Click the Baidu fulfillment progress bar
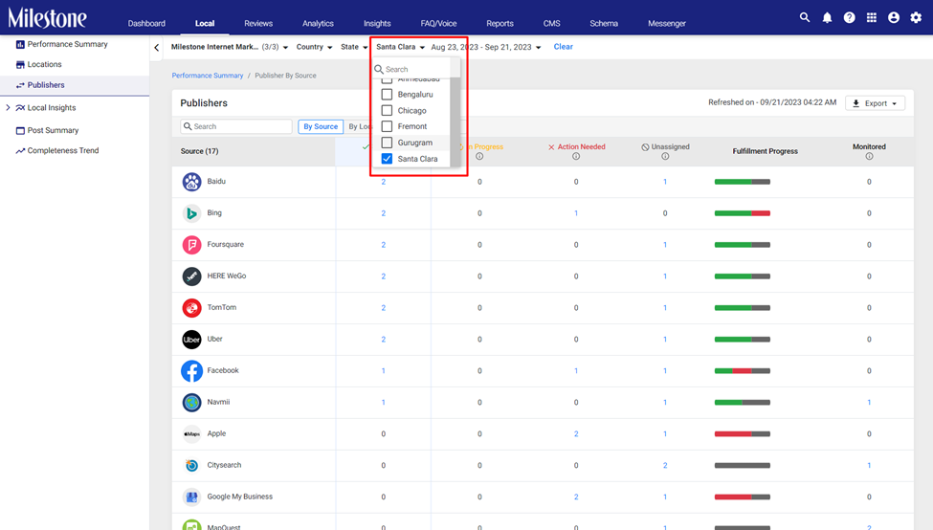Screen dimensions: 933x530 742,182
